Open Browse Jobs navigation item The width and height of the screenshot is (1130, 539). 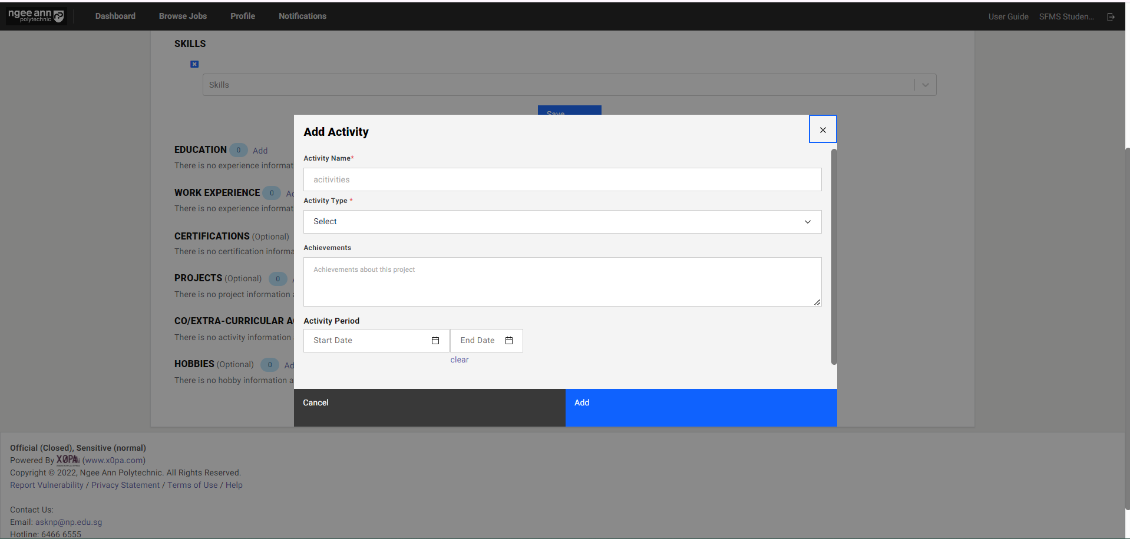(x=183, y=16)
